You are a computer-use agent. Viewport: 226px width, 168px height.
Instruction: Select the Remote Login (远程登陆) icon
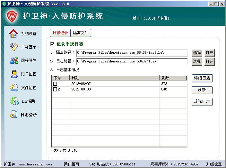point(13,60)
